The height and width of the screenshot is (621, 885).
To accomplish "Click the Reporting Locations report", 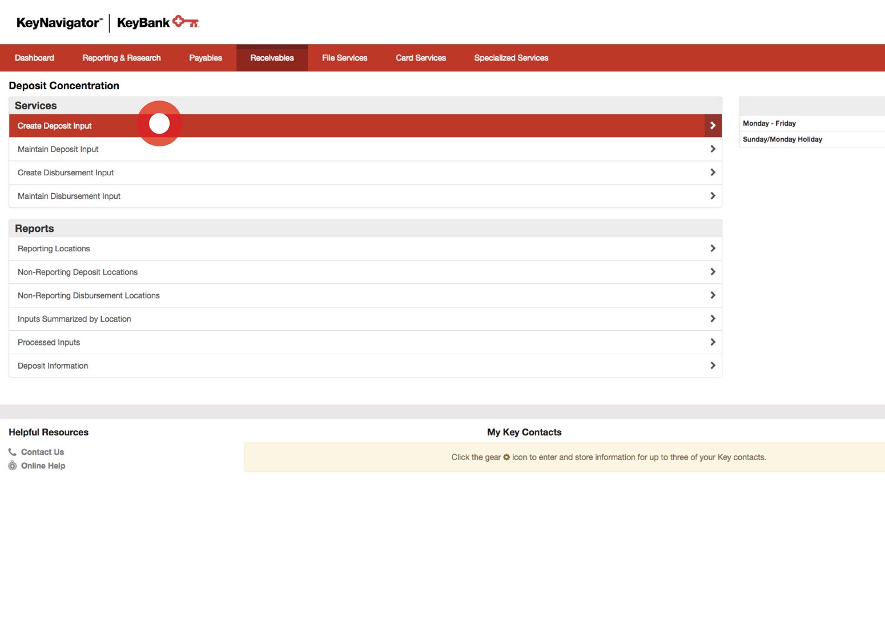I will (54, 248).
